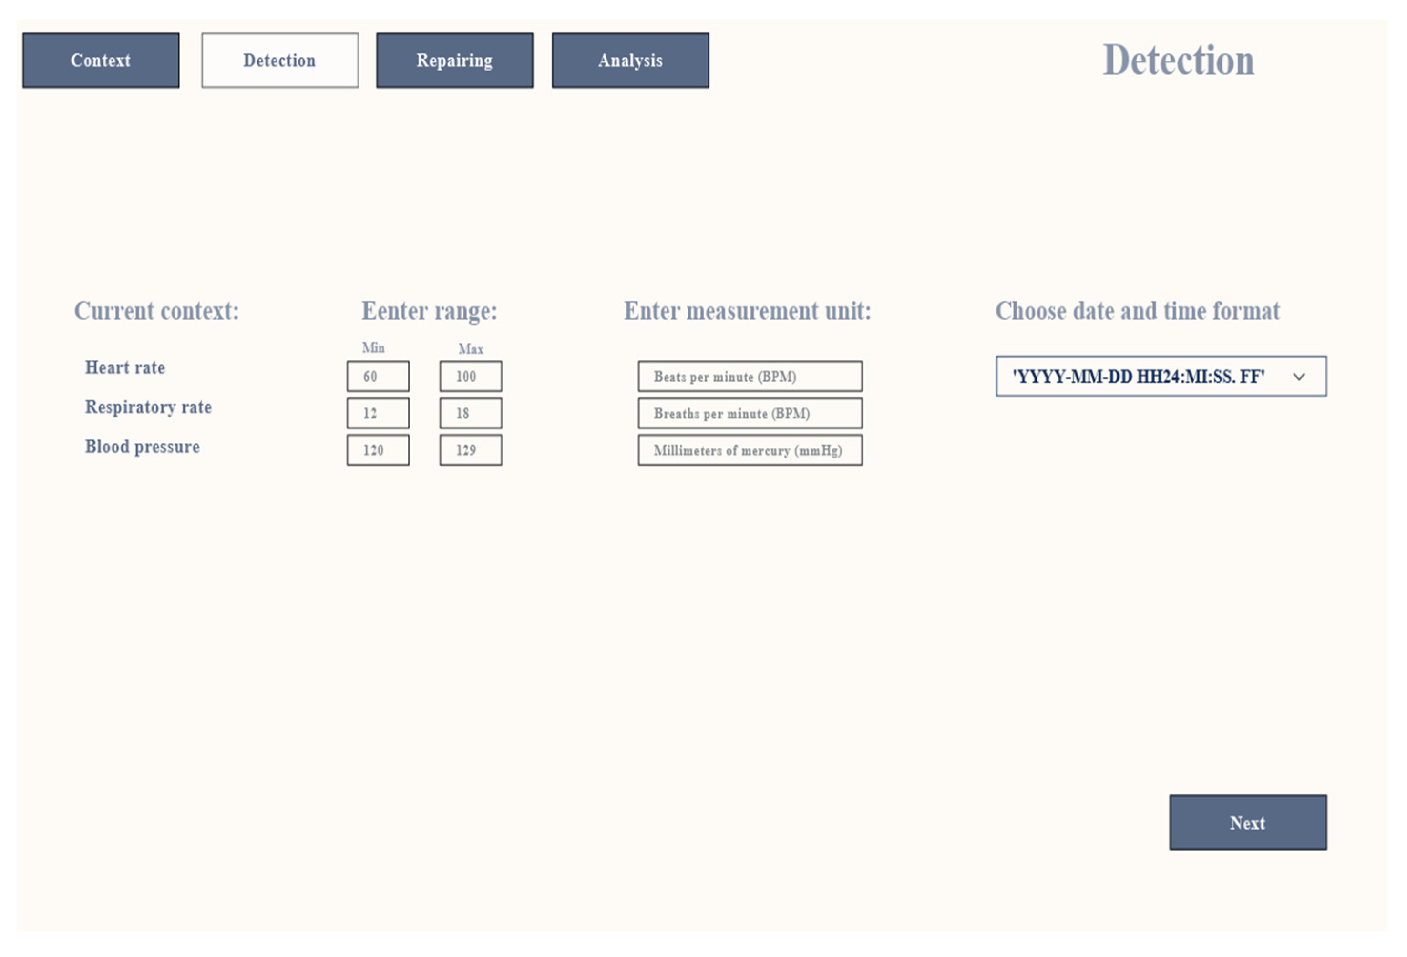1407x957 pixels.
Task: Go to the Repairing tab
Action: (x=455, y=61)
